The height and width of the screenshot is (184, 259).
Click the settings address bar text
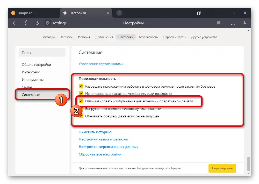tap(59, 23)
